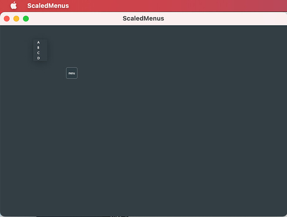Click popup panel blank space beside item D
Image resolution: width=287 pixels, height=217 pixels.
[44, 58]
